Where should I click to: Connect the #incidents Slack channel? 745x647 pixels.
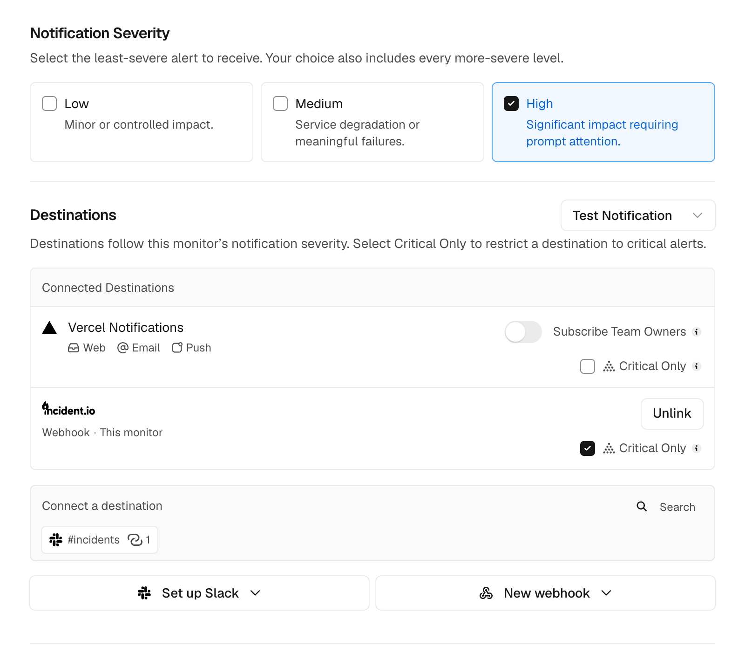100,540
